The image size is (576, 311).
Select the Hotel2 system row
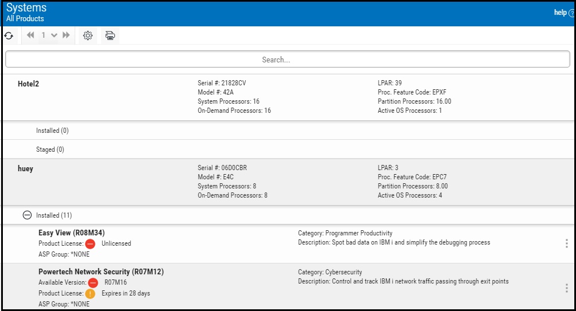point(28,84)
